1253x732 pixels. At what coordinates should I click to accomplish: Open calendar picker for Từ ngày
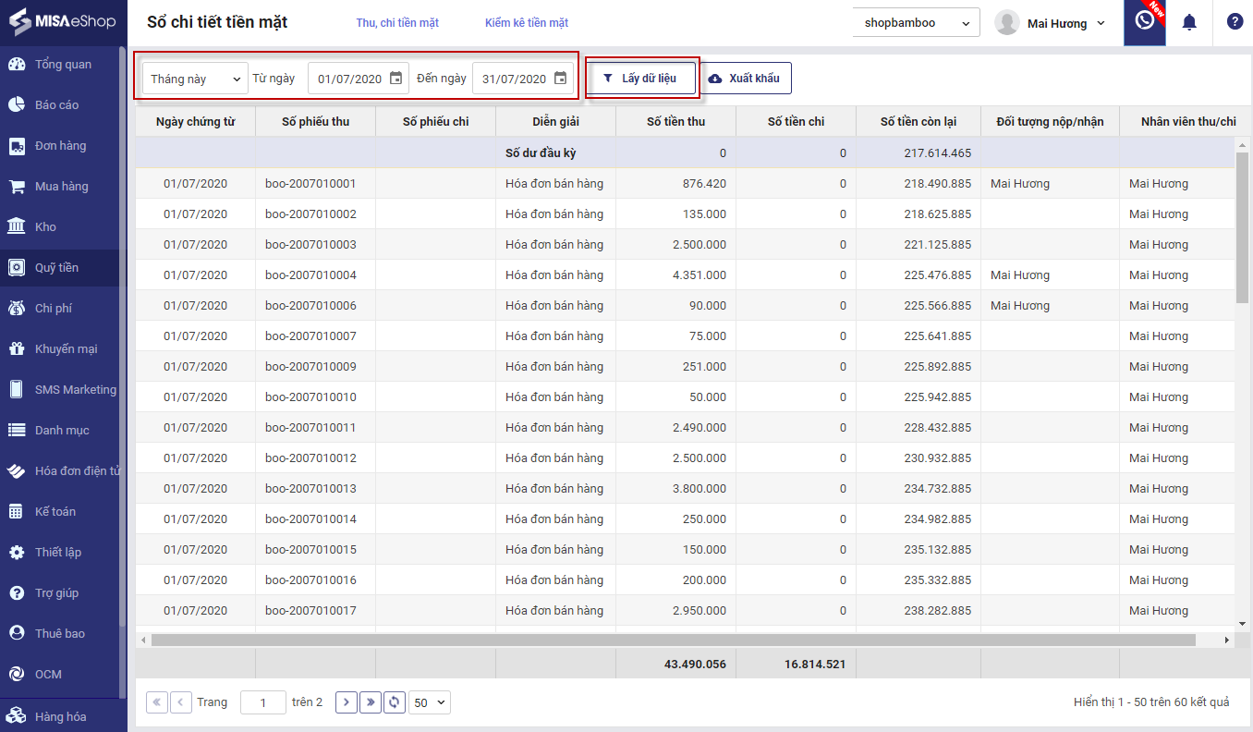395,79
